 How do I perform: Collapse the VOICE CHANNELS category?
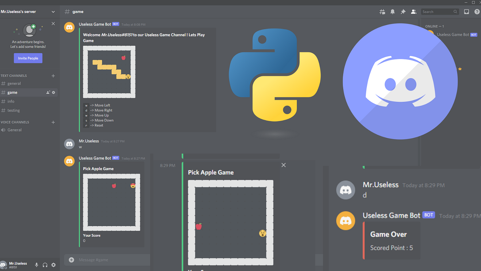coord(15,122)
